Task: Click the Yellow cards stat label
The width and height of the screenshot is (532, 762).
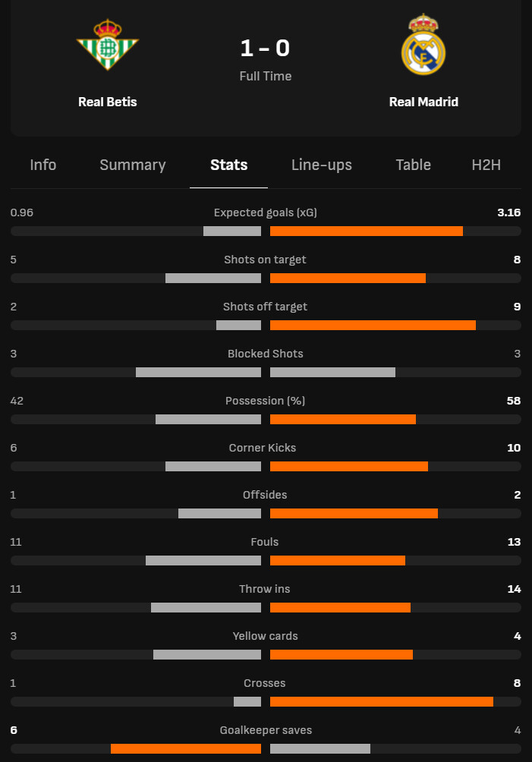Action: point(266,636)
